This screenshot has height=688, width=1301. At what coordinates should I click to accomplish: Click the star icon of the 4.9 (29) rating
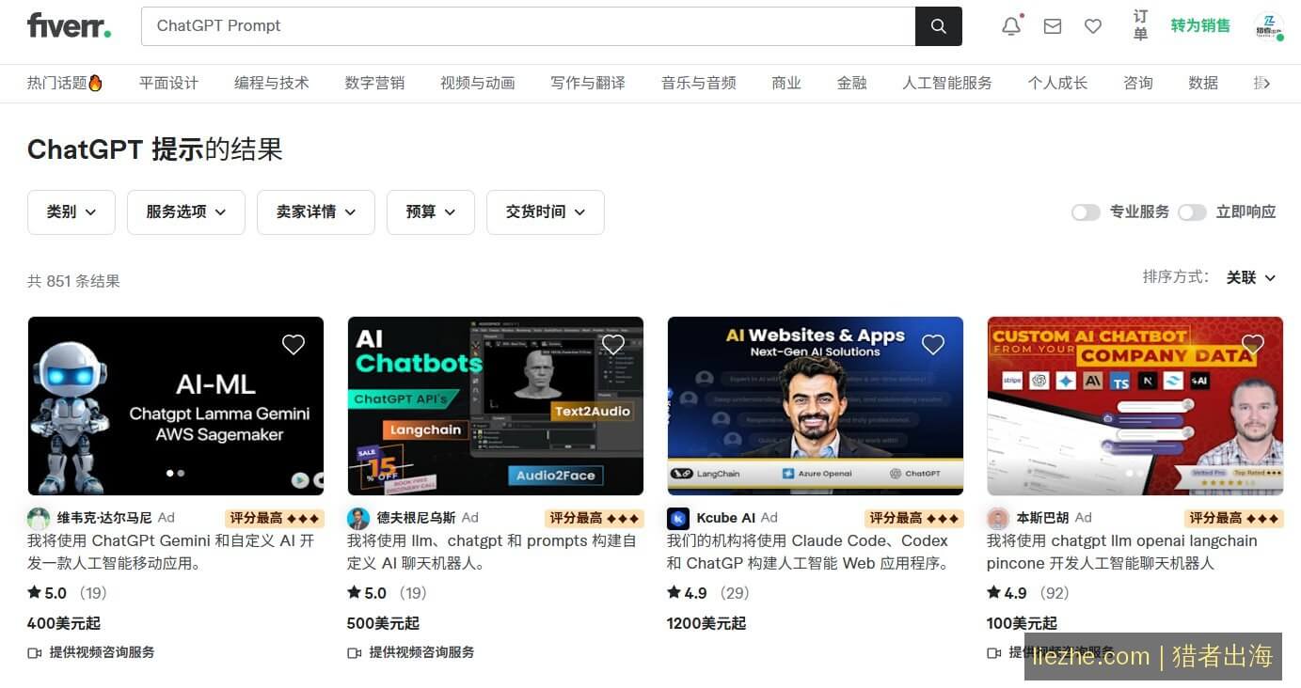[x=674, y=592]
